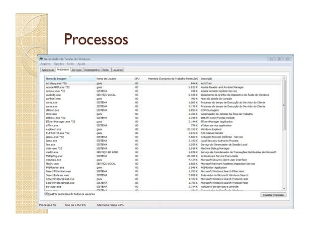Switch to the Serviços tab
The width and height of the screenshot is (321, 227).
[76, 70]
